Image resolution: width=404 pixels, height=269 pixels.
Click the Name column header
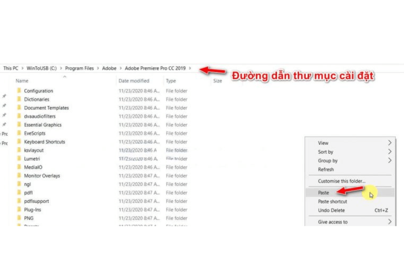point(22,81)
